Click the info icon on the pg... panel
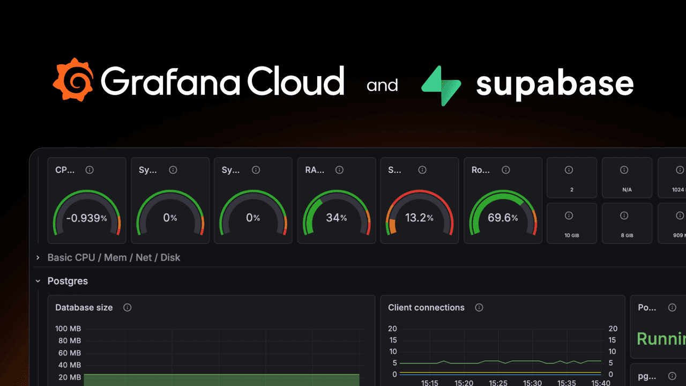686x386 pixels. [672, 376]
